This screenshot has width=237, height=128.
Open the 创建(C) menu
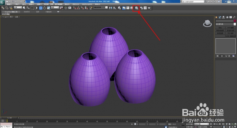(x=39, y=4)
